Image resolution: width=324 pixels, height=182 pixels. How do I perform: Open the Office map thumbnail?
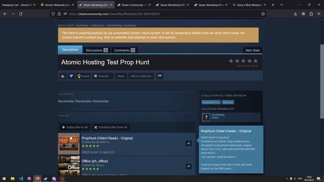69,166
